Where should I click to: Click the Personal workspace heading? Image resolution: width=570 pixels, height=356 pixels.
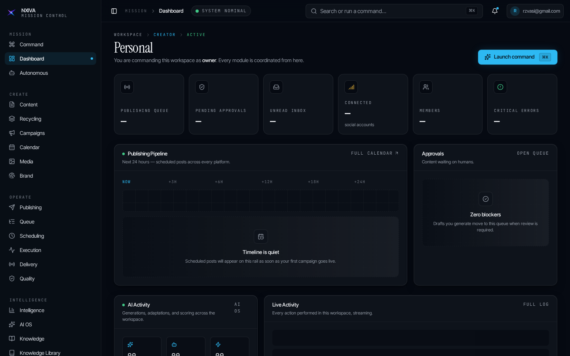(x=133, y=48)
